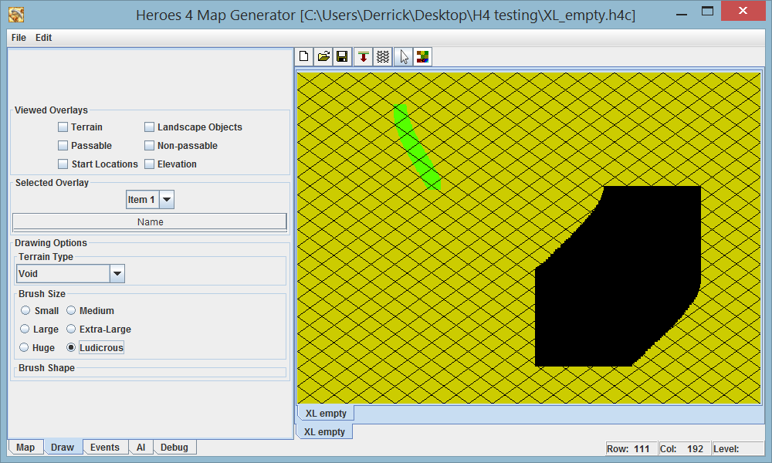Screen dimensions: 772x463
Task: Switch to the Debug tab
Action: point(174,448)
